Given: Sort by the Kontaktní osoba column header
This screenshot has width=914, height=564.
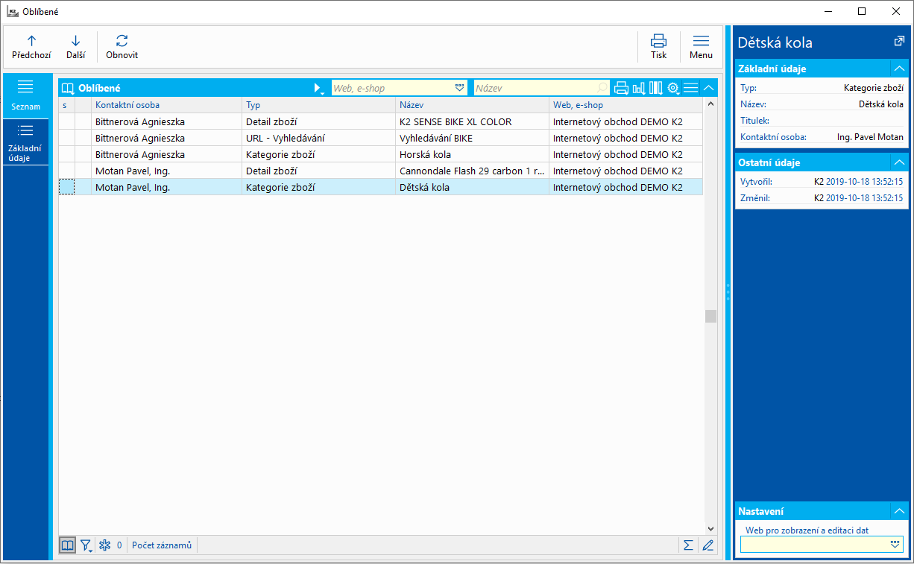Looking at the screenshot, I should (x=166, y=105).
